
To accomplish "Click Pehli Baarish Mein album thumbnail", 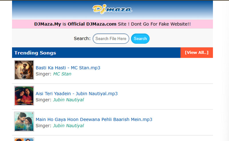I will pos(24,122).
